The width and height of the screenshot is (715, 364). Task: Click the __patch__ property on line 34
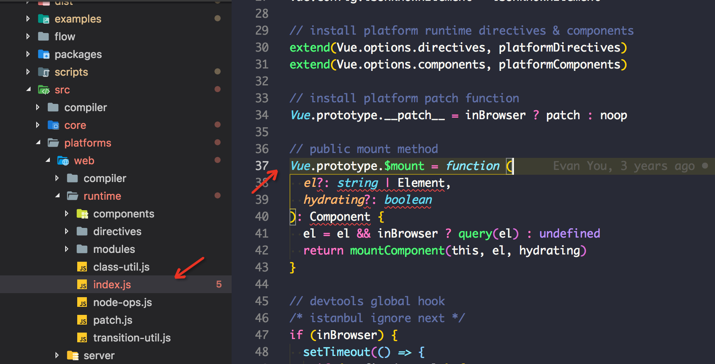click(414, 116)
